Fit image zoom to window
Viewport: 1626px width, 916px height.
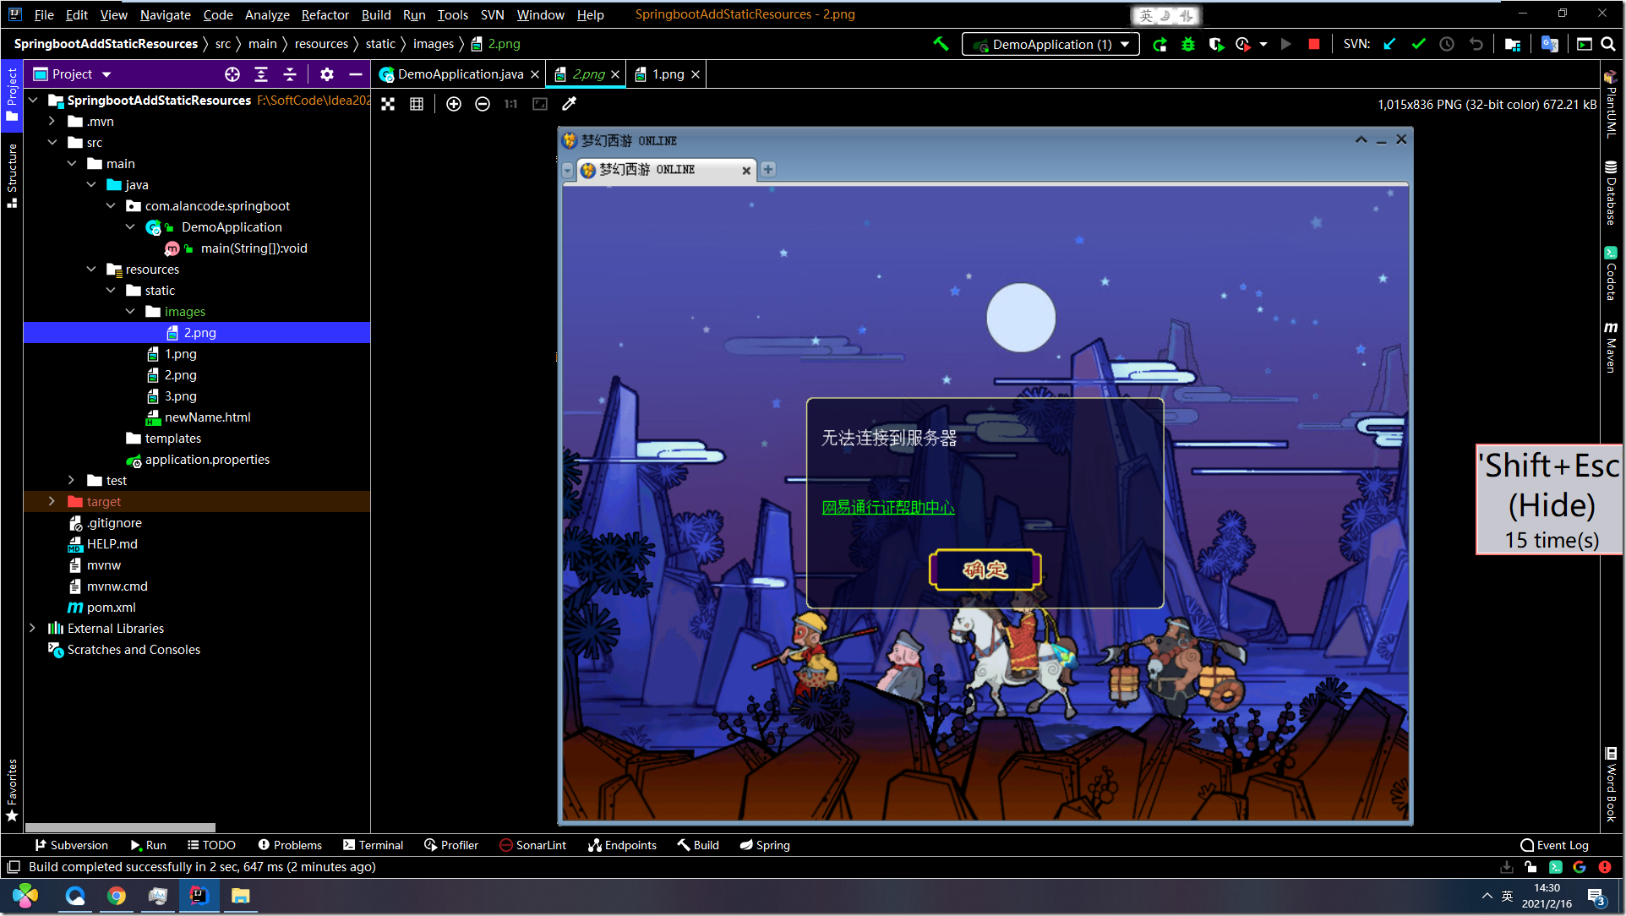540,104
